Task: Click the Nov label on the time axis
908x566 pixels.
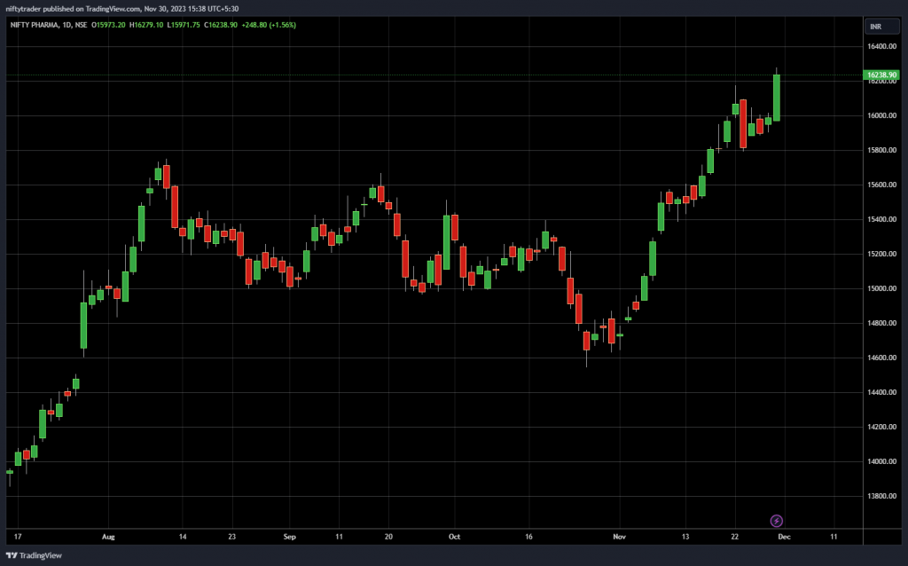Action: (620, 537)
